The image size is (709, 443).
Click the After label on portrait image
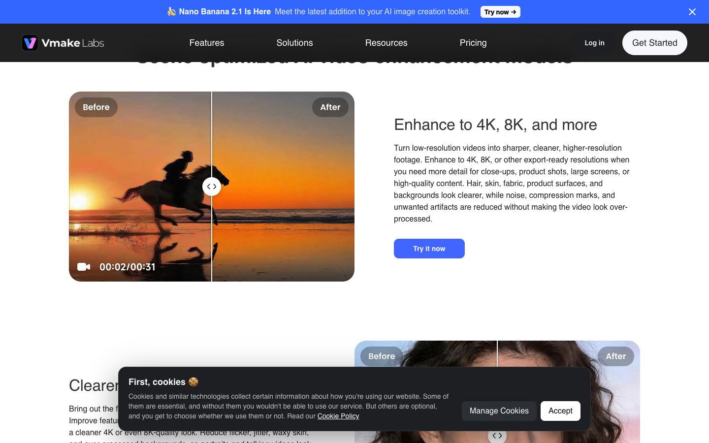coord(616,356)
